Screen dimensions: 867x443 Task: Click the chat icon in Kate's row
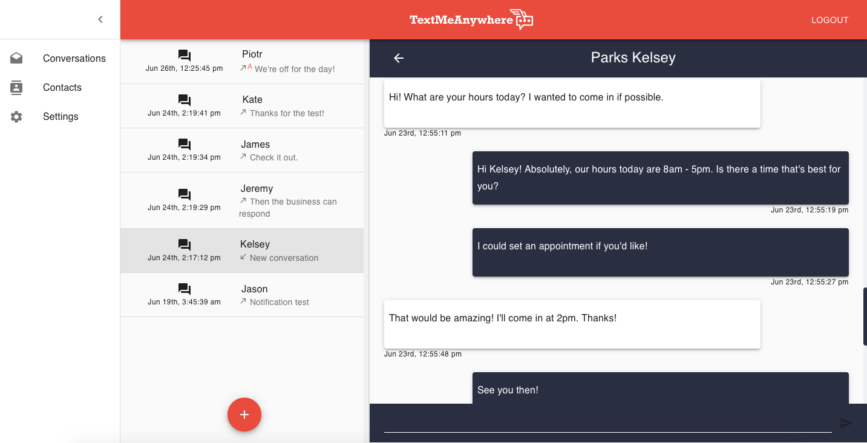[x=185, y=100]
